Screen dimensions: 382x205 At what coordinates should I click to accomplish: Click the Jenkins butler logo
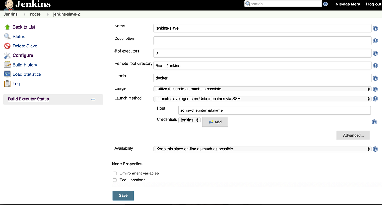click(x=8, y=4)
